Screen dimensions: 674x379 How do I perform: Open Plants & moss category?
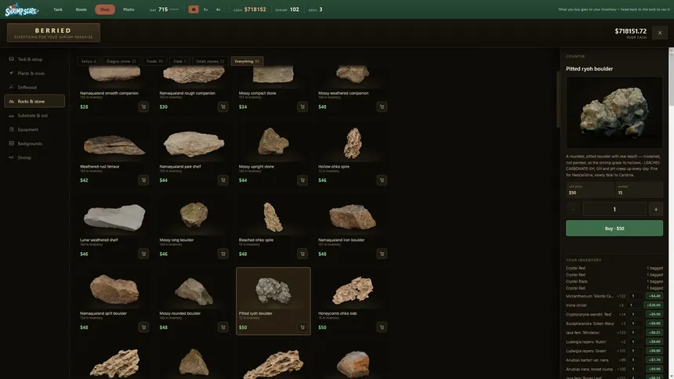point(34,74)
